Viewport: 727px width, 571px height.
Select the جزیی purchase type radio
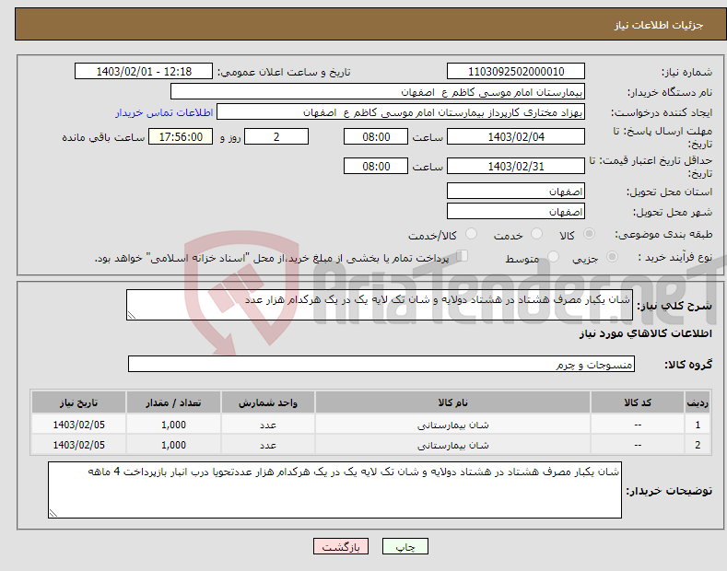(x=612, y=256)
